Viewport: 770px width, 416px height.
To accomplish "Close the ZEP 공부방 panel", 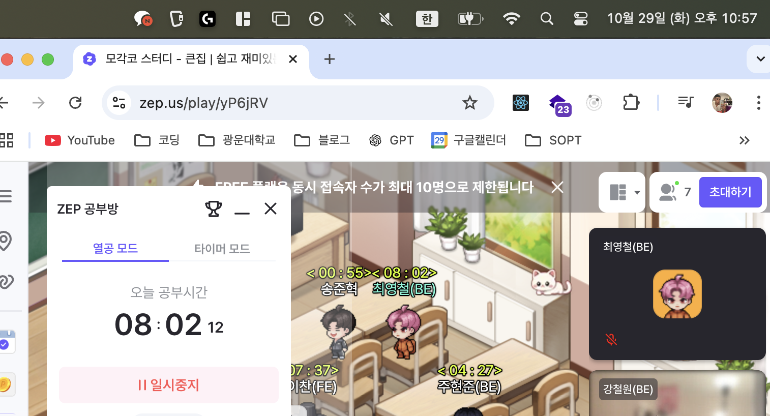I will (271, 209).
